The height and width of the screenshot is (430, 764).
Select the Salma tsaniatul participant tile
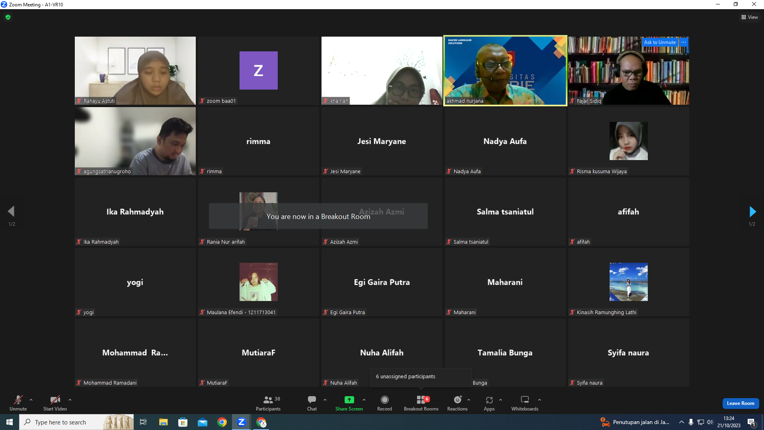pos(505,211)
